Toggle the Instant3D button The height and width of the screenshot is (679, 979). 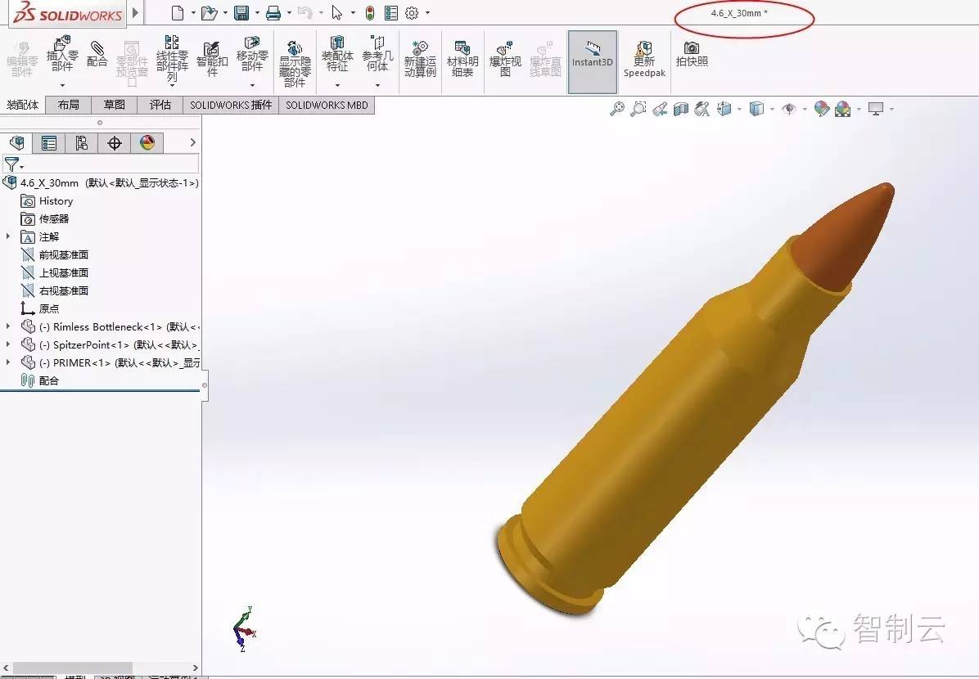[x=593, y=62]
